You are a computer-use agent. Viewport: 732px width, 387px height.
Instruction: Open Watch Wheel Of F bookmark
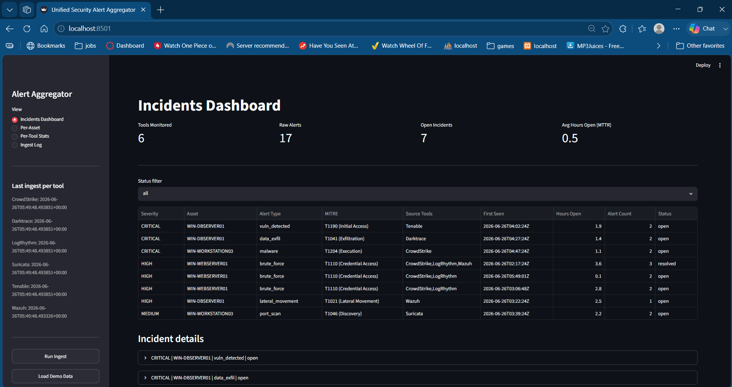pos(402,46)
